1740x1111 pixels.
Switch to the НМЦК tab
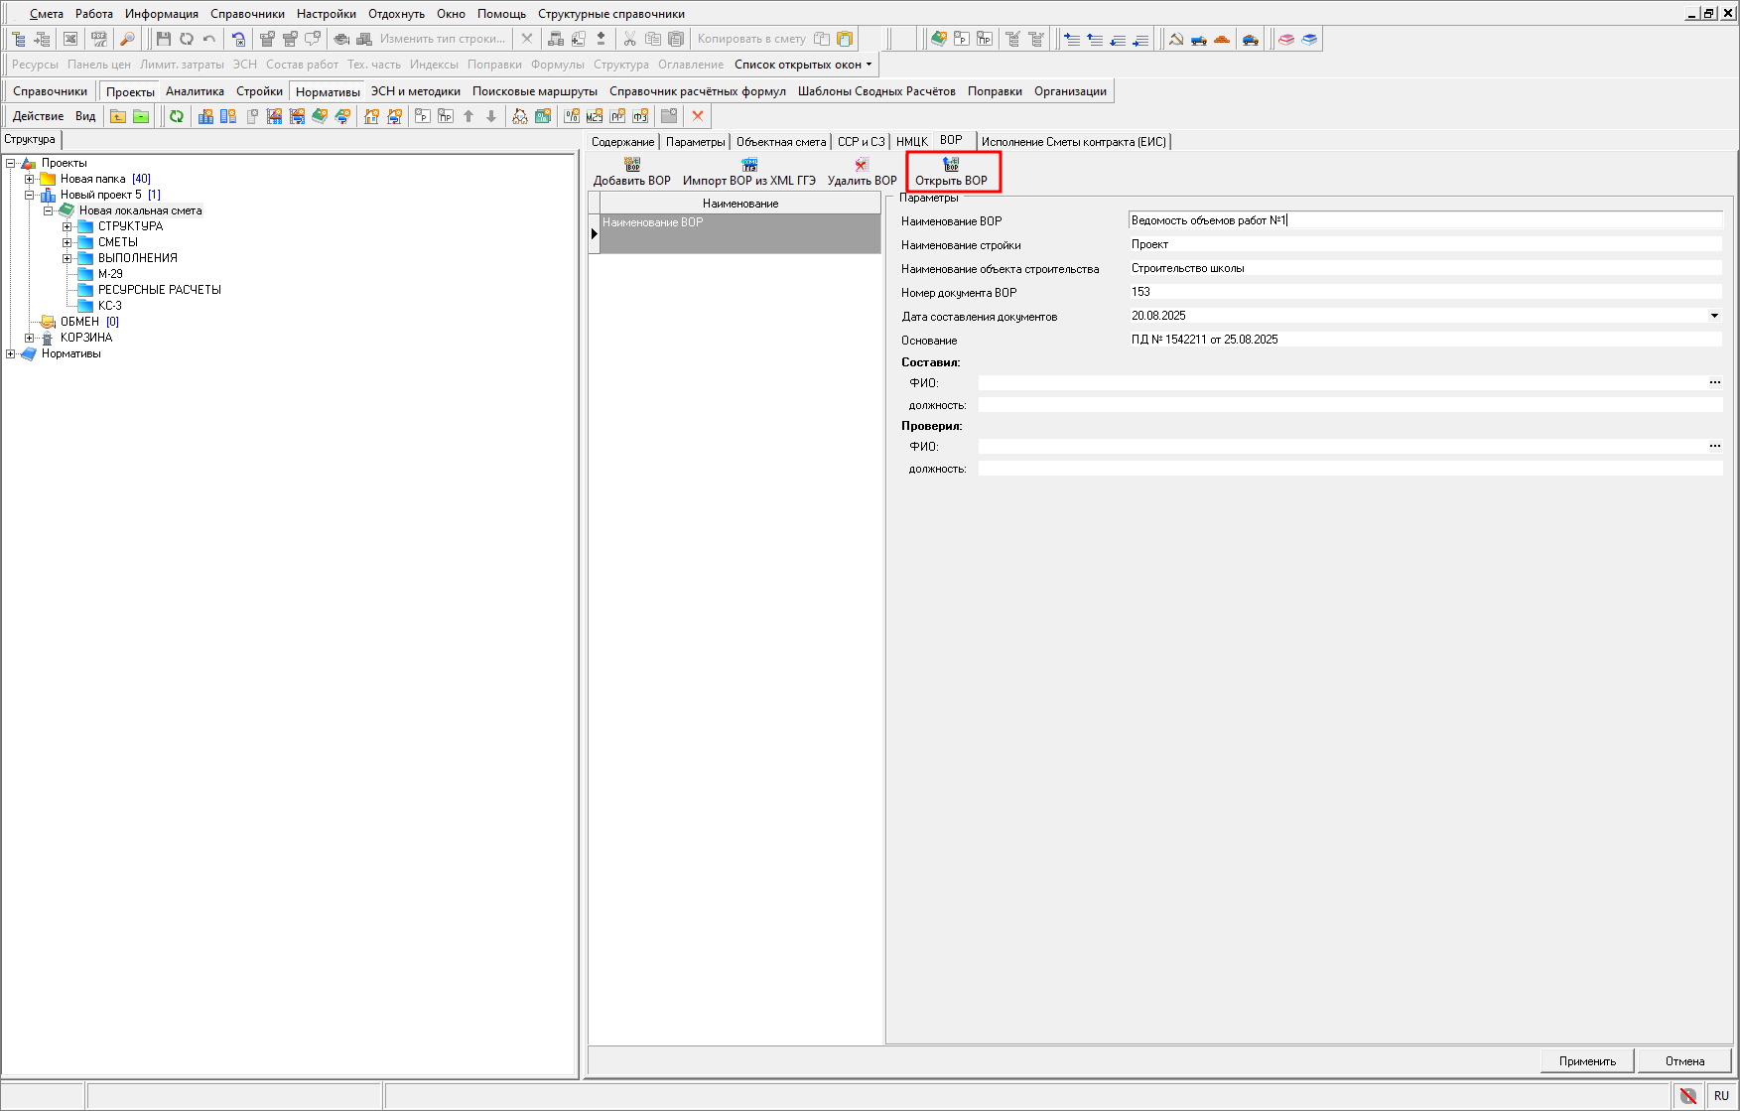click(x=911, y=142)
